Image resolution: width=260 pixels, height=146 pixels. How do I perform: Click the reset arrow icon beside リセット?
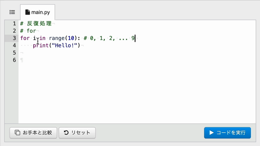[66, 133]
